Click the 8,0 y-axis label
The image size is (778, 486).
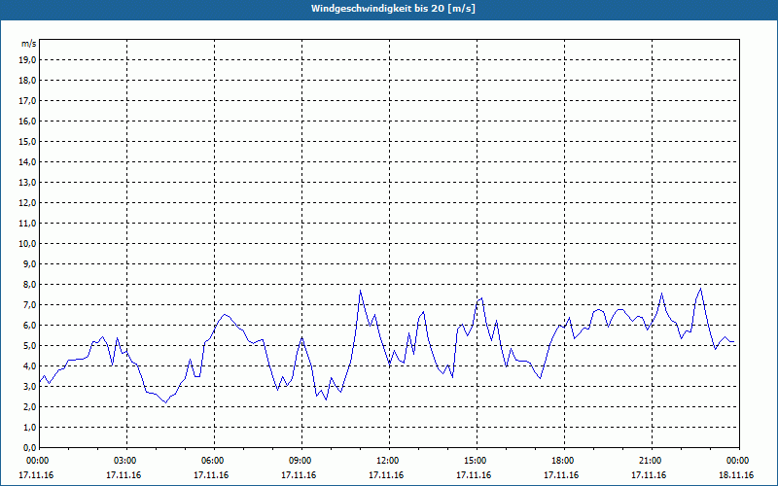tap(29, 284)
